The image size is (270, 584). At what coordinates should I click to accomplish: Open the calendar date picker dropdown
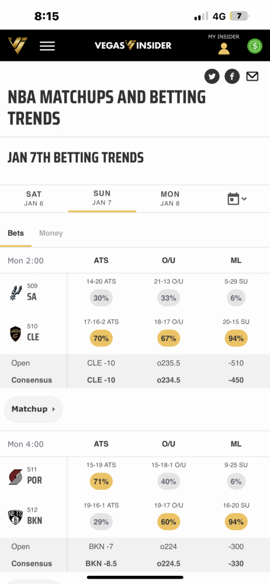(x=237, y=199)
